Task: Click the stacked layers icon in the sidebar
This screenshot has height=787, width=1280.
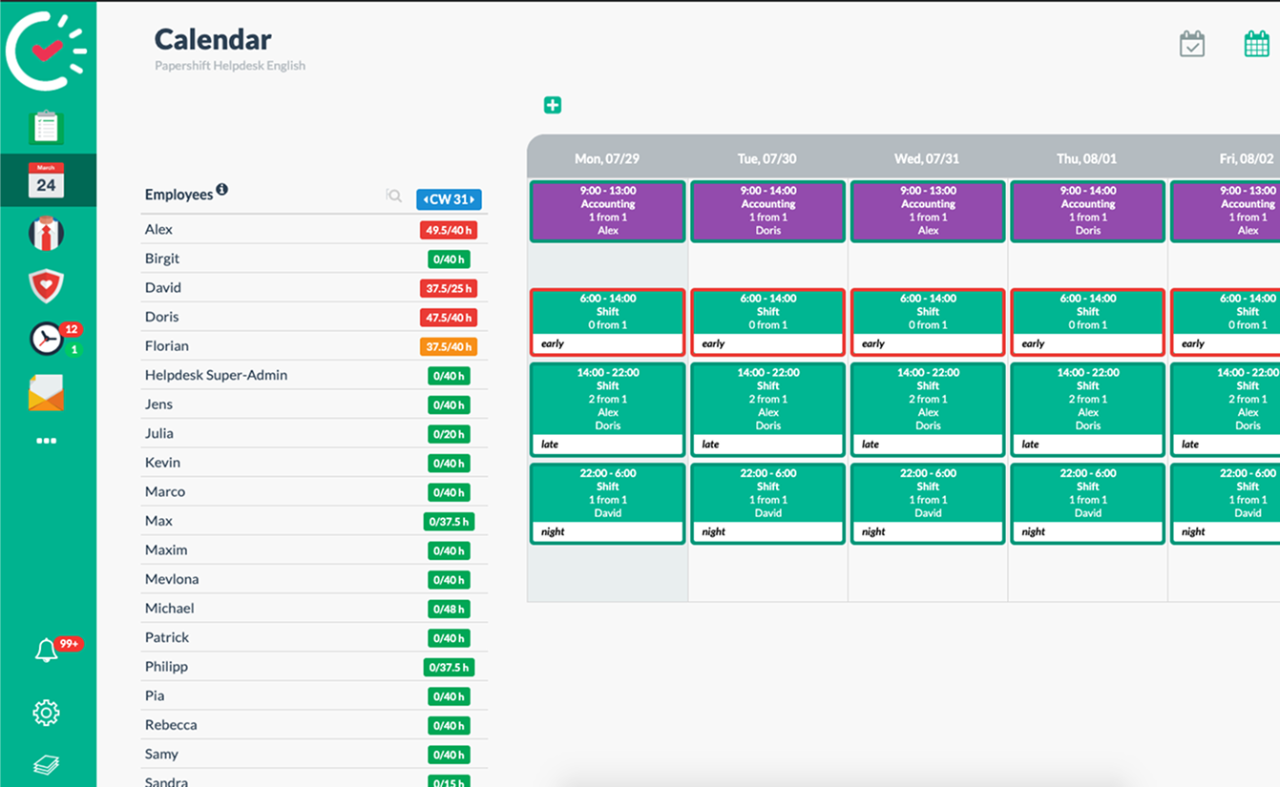Action: click(46, 765)
